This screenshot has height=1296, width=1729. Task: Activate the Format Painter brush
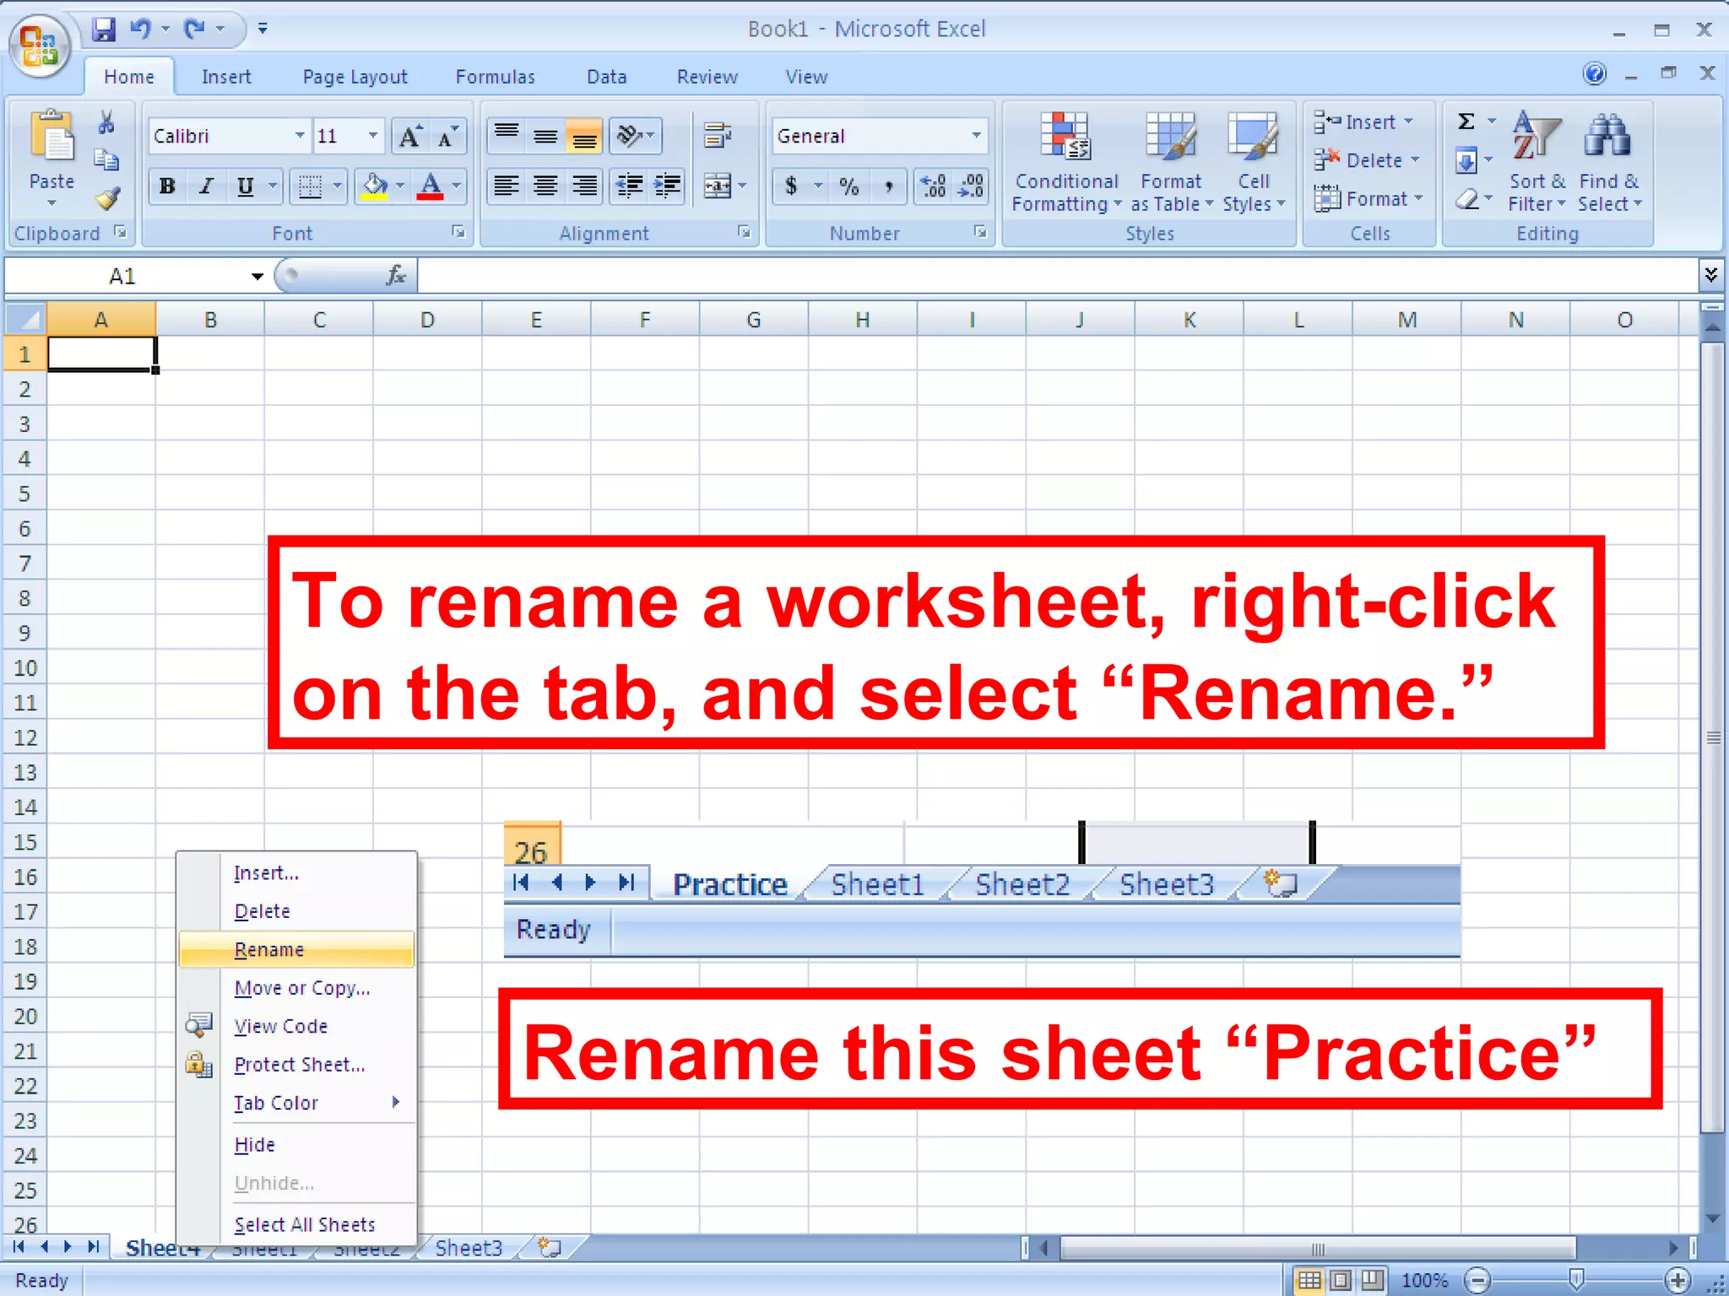pyautogui.click(x=107, y=199)
